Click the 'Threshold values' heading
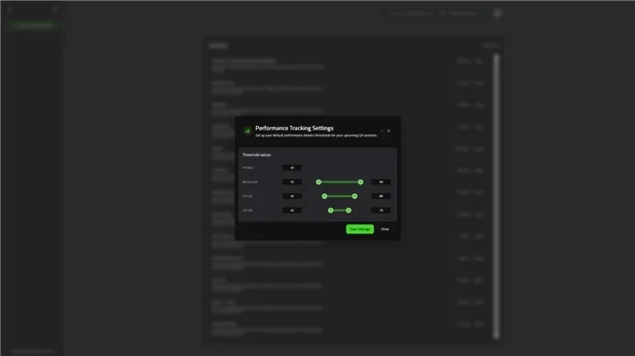The height and width of the screenshot is (356, 635). coord(256,155)
